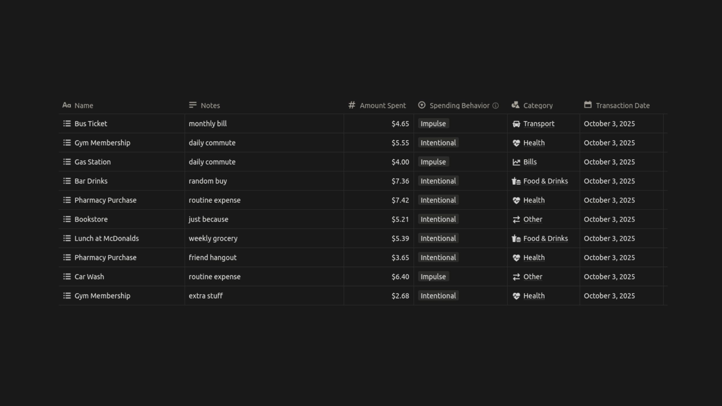The height and width of the screenshot is (406, 722).
Task: Select the 'friend hangout' notes cell
Action: pos(264,257)
